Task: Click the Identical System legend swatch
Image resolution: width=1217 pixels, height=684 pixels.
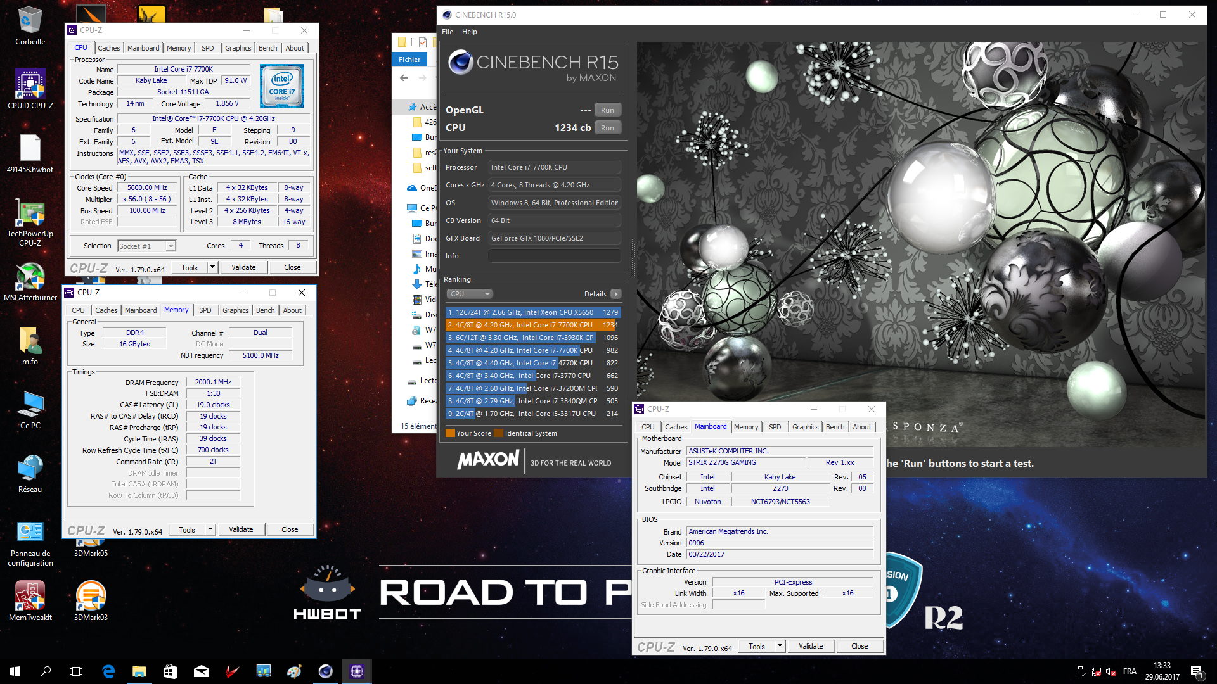Action: click(498, 433)
